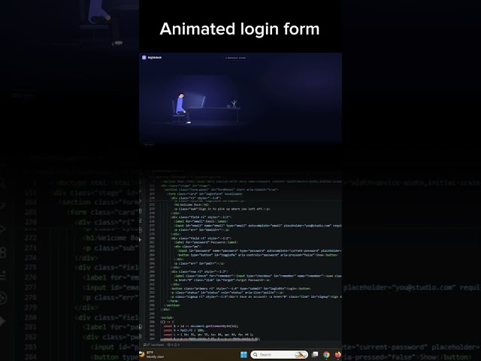481x361 pixels.
Task: Click the "Animated login form" title text
Action: point(240,29)
